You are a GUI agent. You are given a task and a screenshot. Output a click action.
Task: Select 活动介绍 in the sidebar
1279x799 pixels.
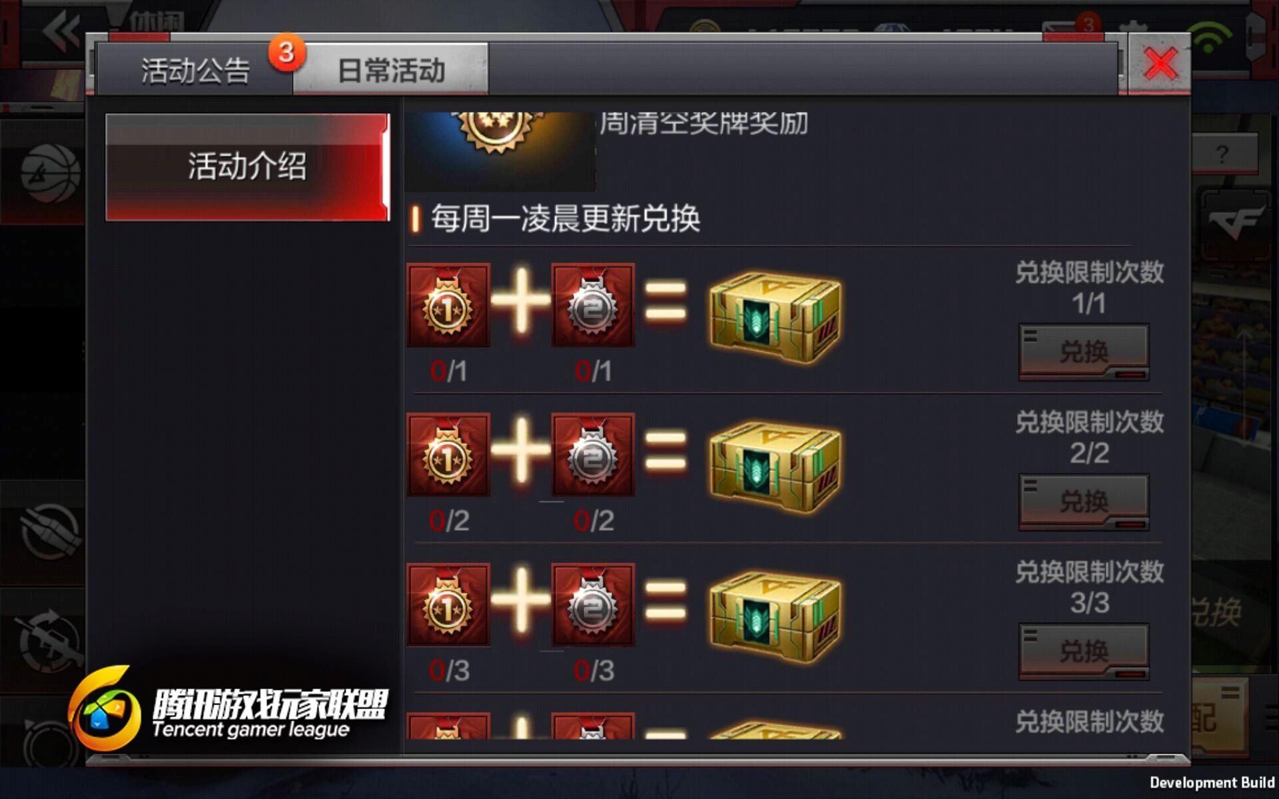[x=247, y=166]
